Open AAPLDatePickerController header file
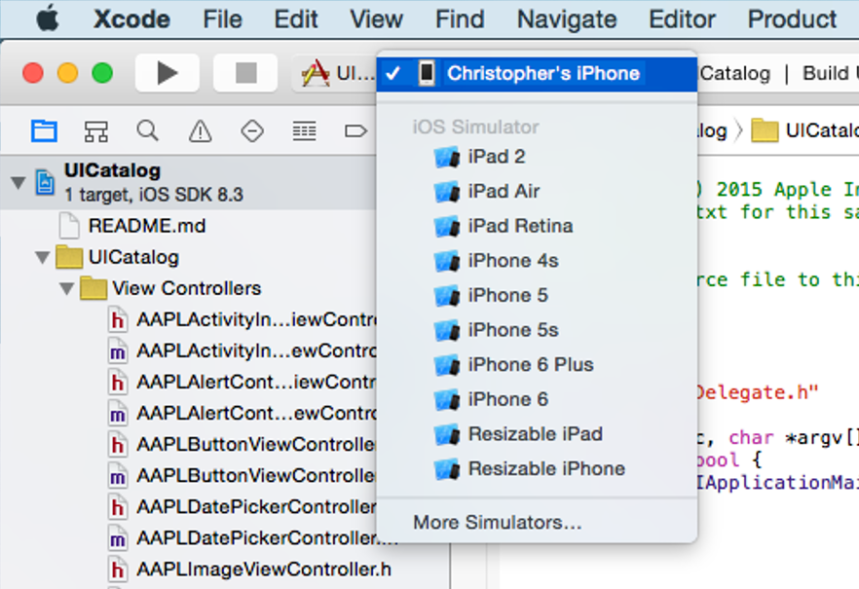This screenshot has height=589, width=859. (x=243, y=506)
